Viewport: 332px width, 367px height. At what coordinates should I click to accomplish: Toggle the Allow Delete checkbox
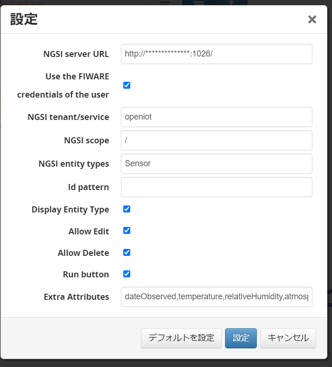tap(127, 252)
